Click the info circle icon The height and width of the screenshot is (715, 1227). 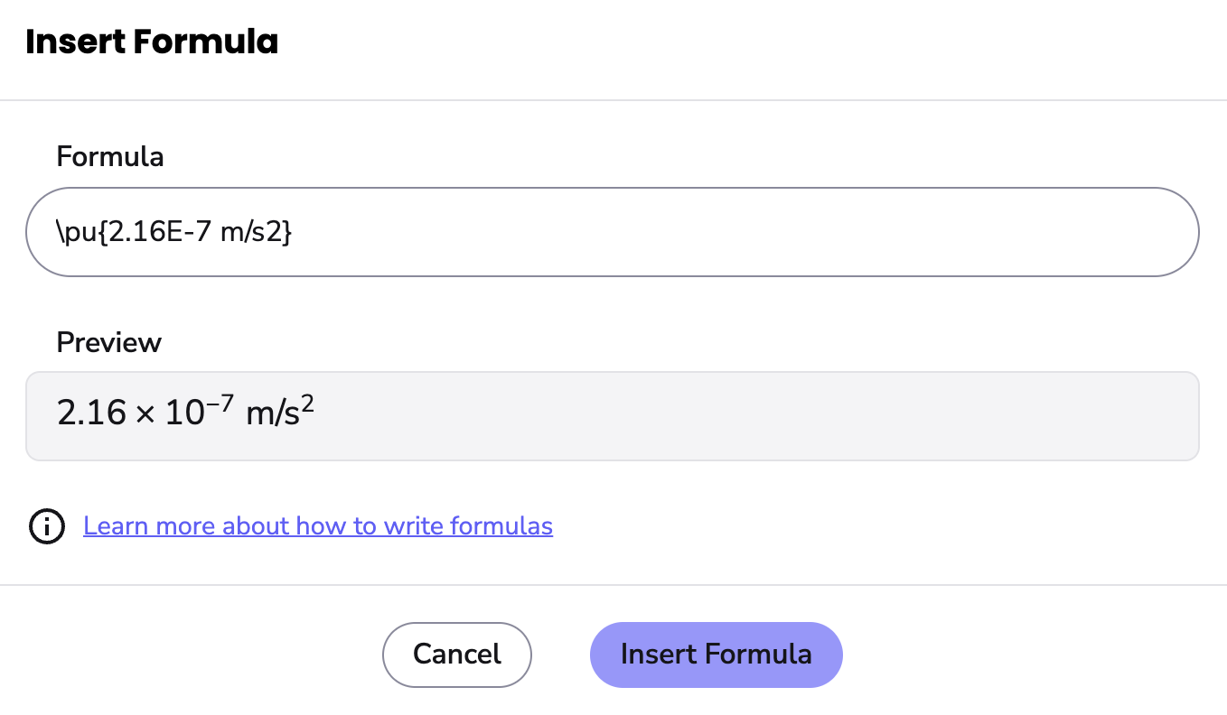(x=47, y=526)
